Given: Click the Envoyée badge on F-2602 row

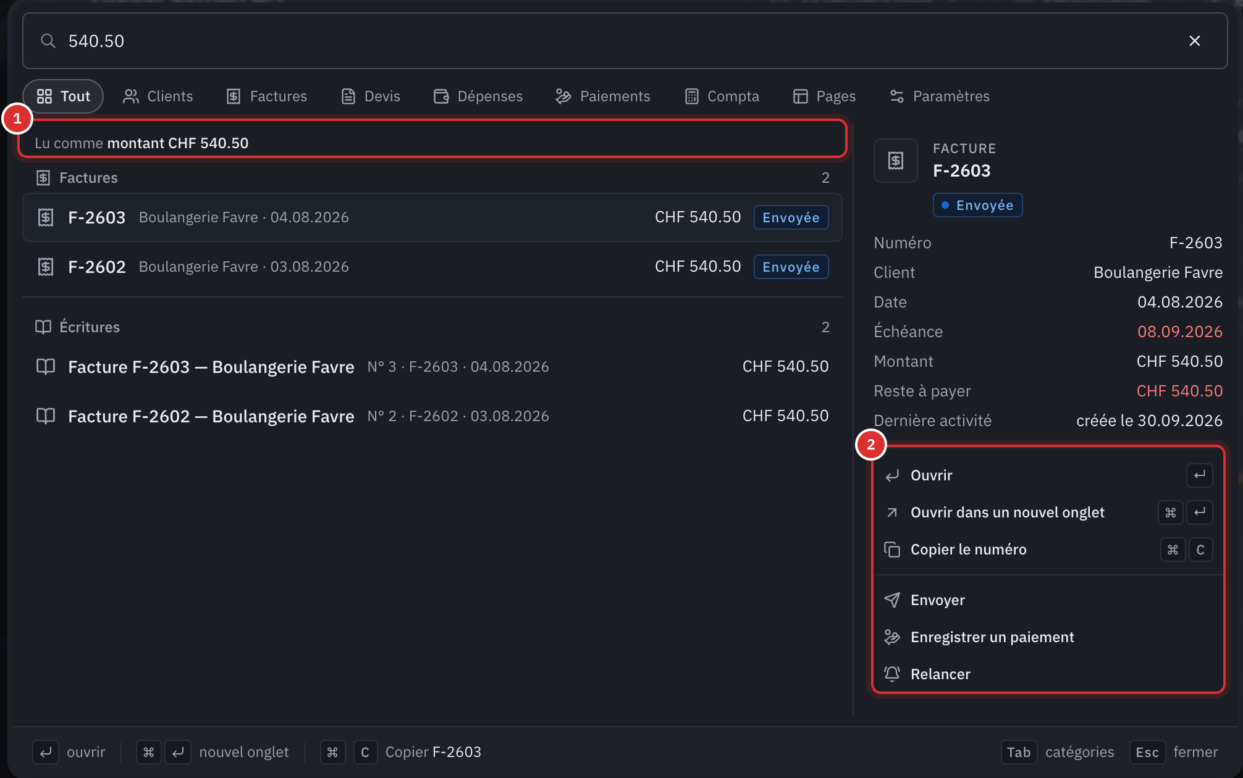Looking at the screenshot, I should pyautogui.click(x=791, y=267).
